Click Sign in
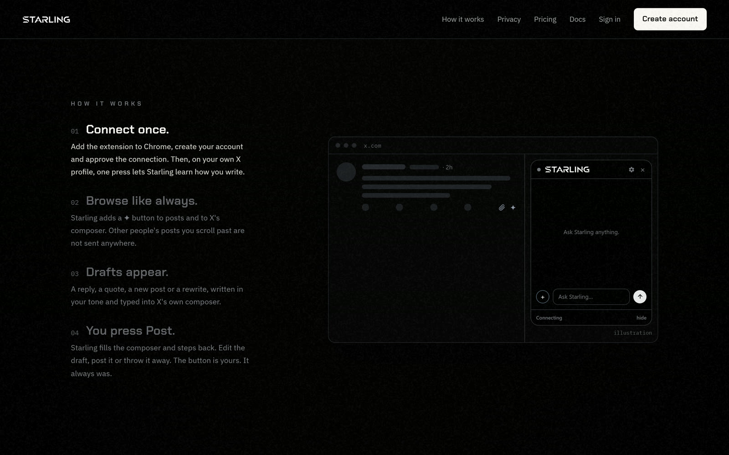Screen dimensions: 729x455 click(x=610, y=19)
